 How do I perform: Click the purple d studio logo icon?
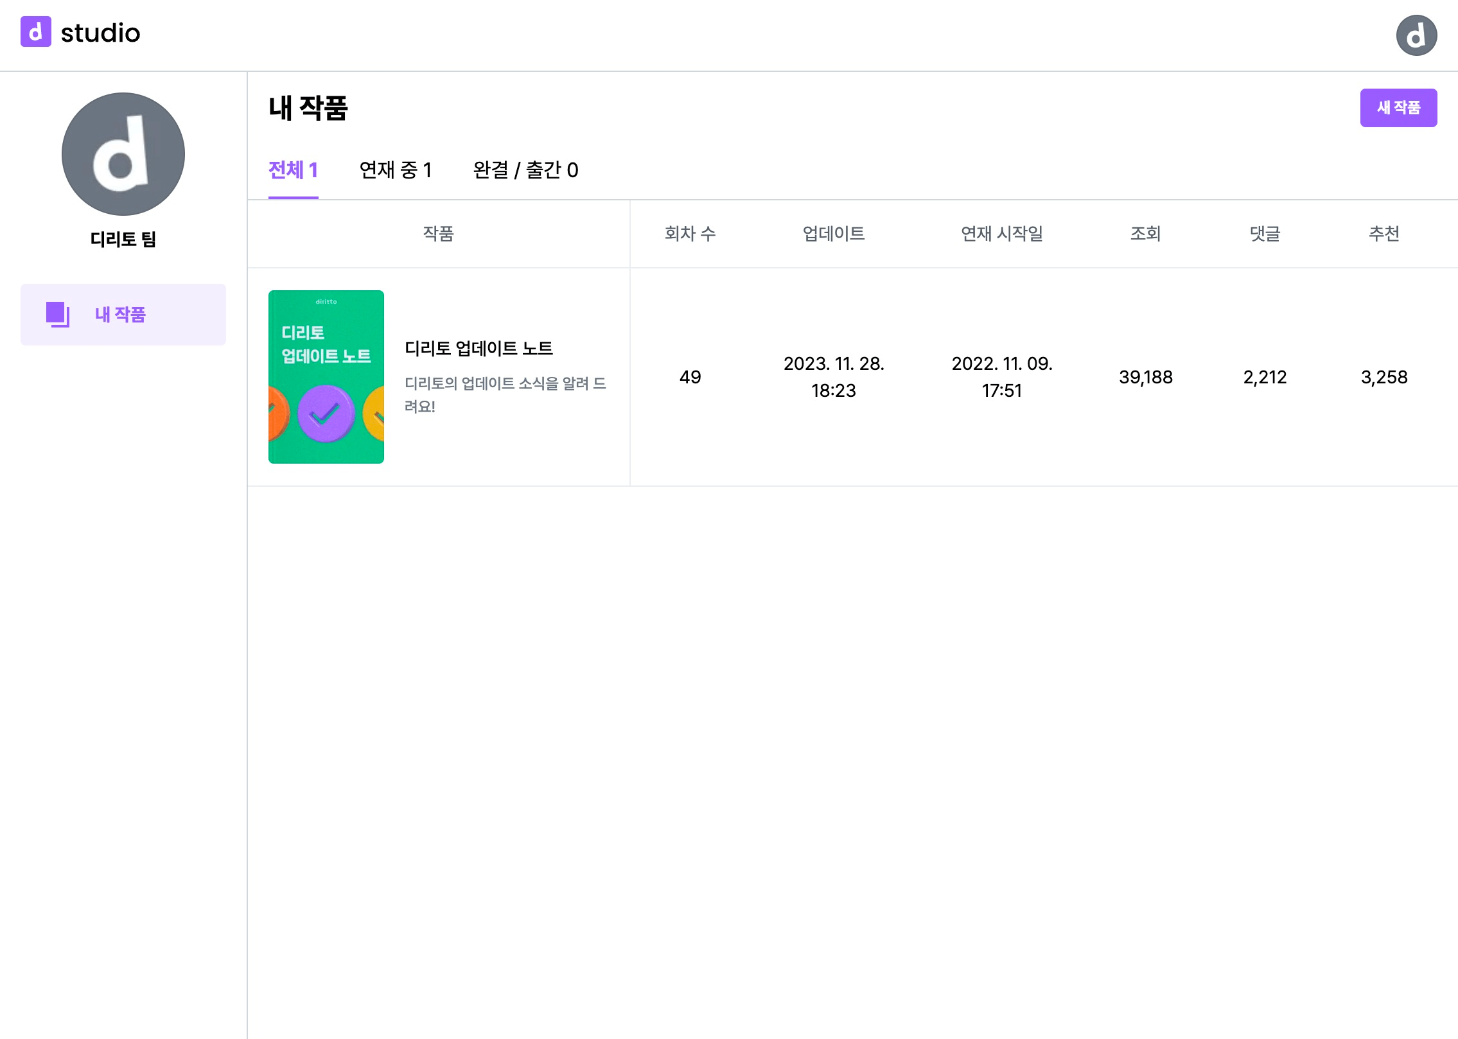click(x=35, y=32)
